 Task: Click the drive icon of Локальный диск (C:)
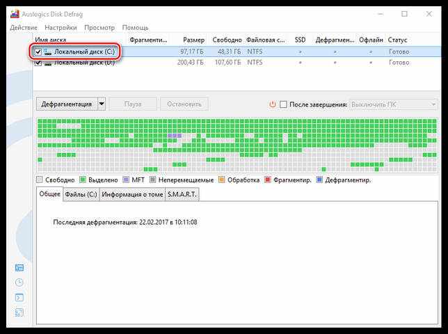[47, 51]
